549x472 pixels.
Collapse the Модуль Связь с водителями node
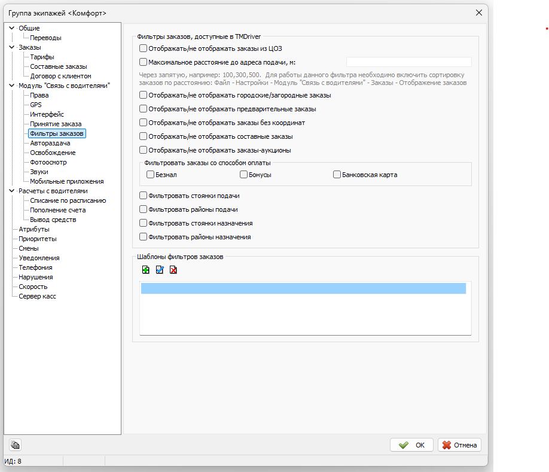pyautogui.click(x=11, y=86)
